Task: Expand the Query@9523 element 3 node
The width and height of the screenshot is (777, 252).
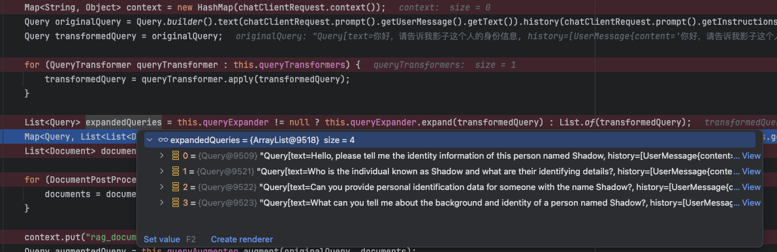Action: [161, 202]
